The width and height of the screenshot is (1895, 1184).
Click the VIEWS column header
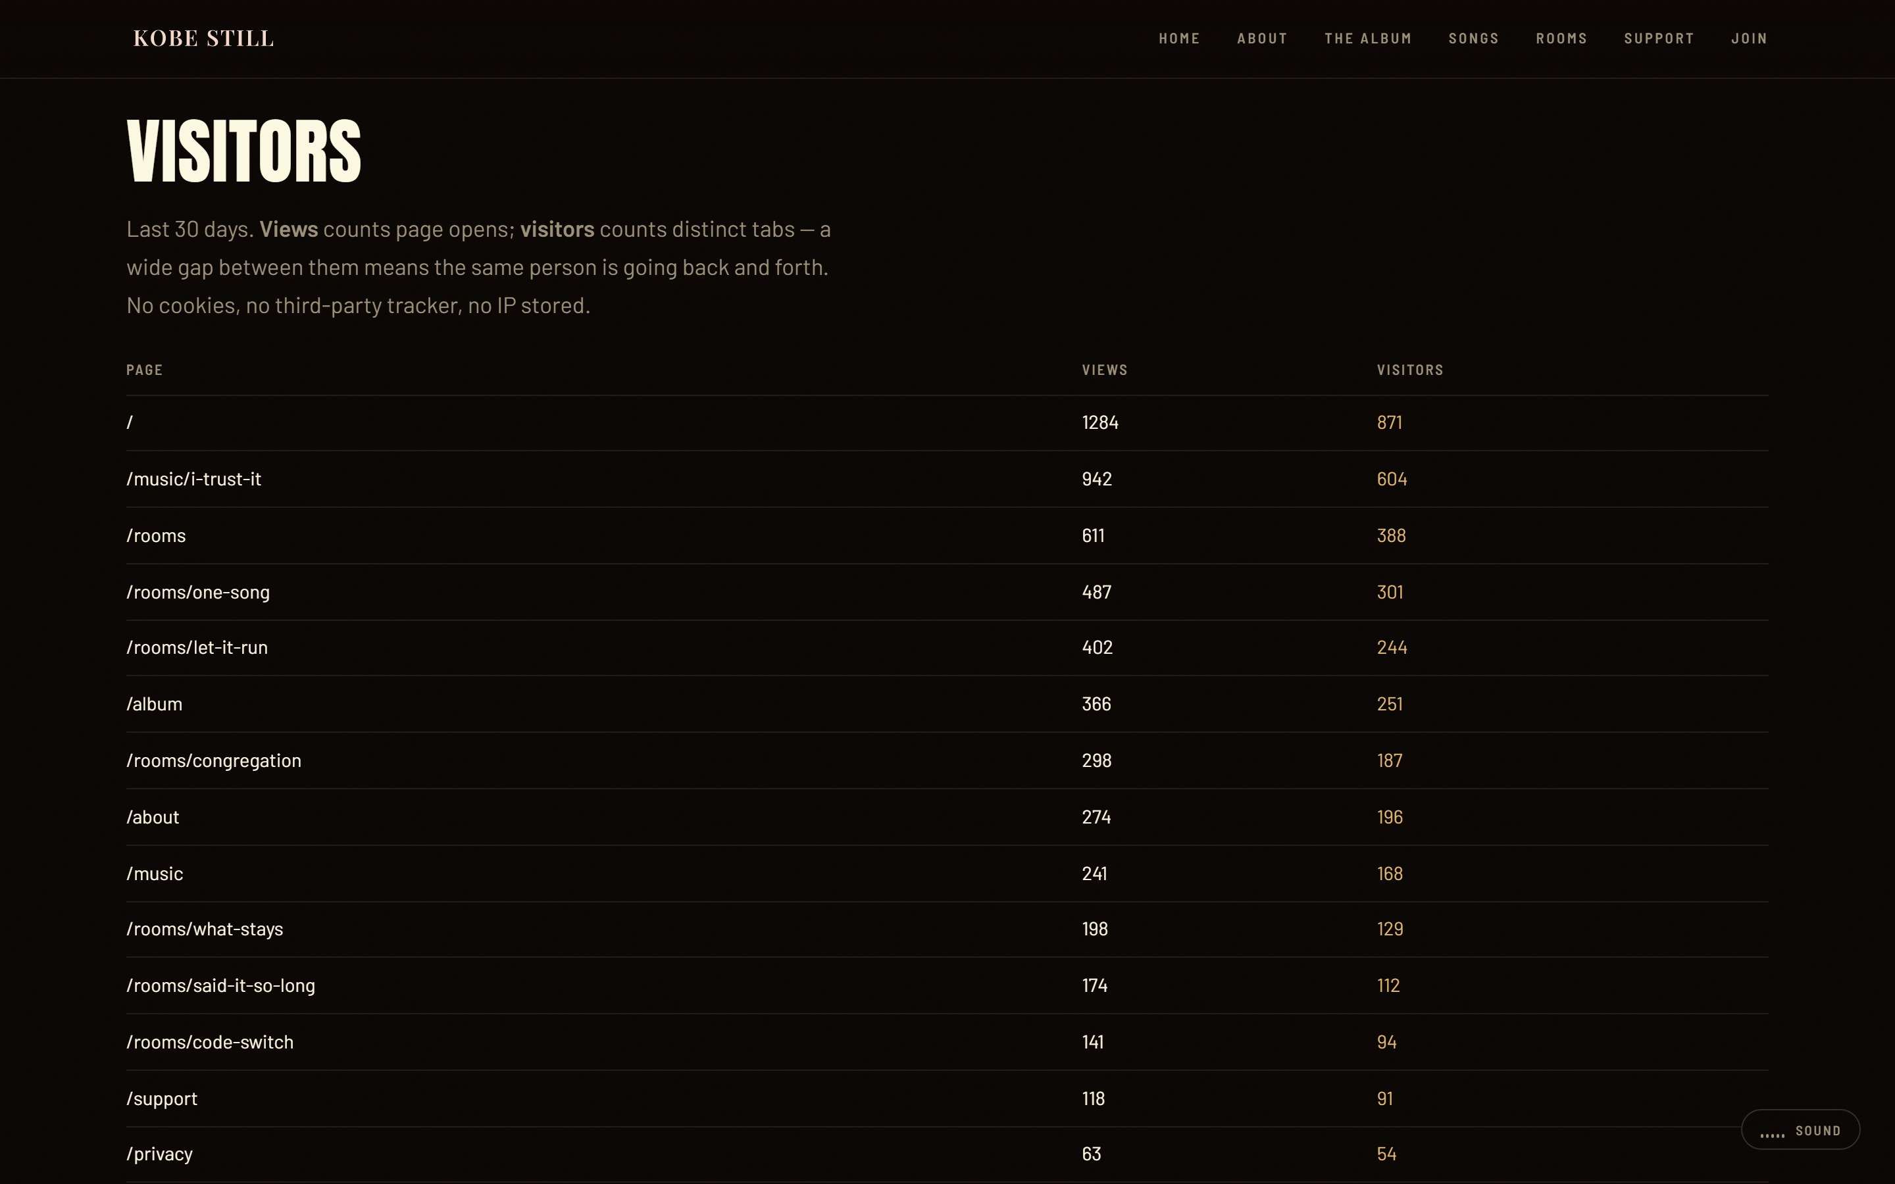[x=1105, y=370]
